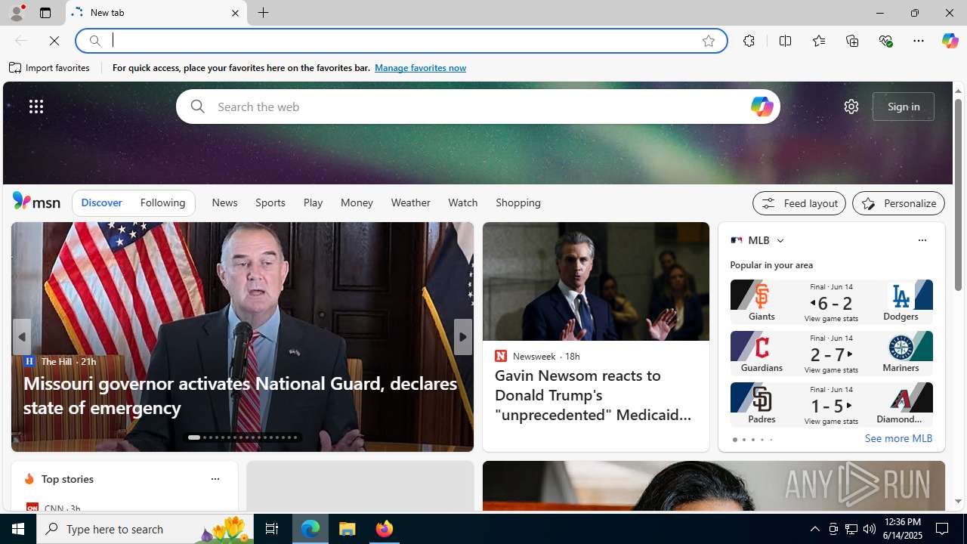Screen dimensions: 967x544
Task: Open the Edge profile icon
Action: [x=16, y=13]
